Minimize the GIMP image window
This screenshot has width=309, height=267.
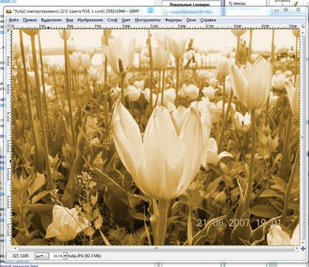coord(277,10)
